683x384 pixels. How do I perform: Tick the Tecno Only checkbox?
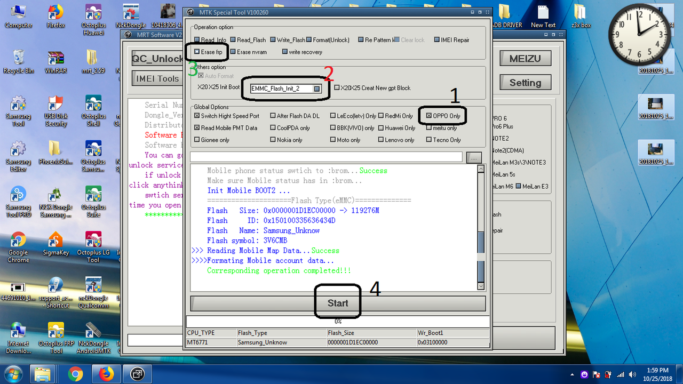point(428,140)
